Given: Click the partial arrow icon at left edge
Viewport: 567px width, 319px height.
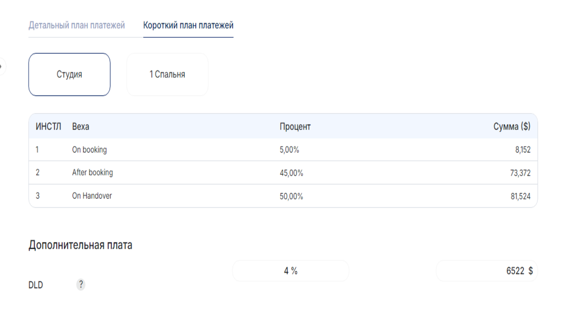Looking at the screenshot, I should 1,67.
